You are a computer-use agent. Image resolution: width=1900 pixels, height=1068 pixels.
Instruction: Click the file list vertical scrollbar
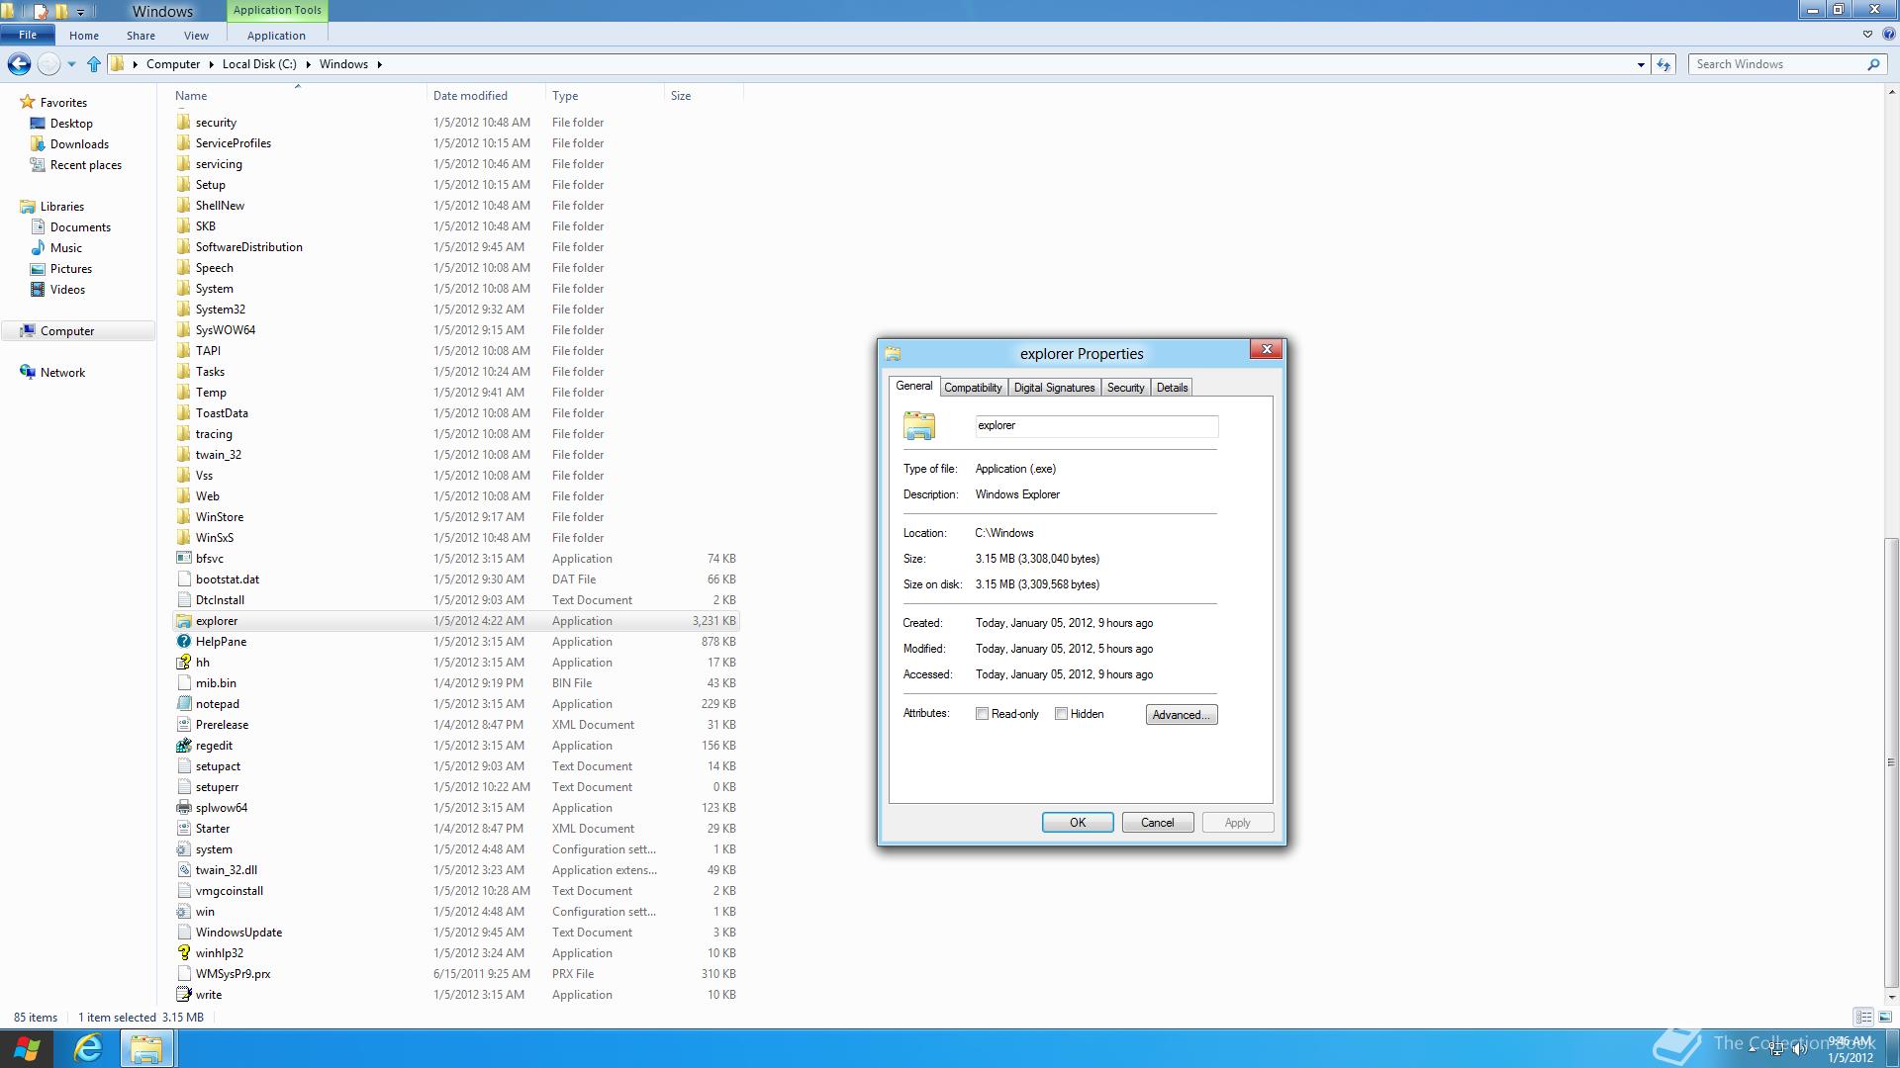[x=1891, y=762]
